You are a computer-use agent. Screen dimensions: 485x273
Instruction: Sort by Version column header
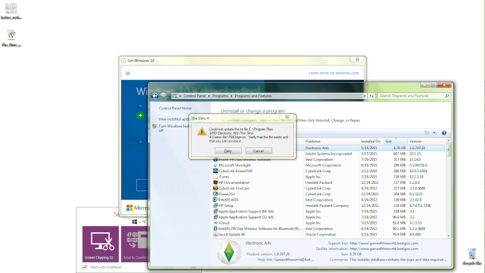426,141
